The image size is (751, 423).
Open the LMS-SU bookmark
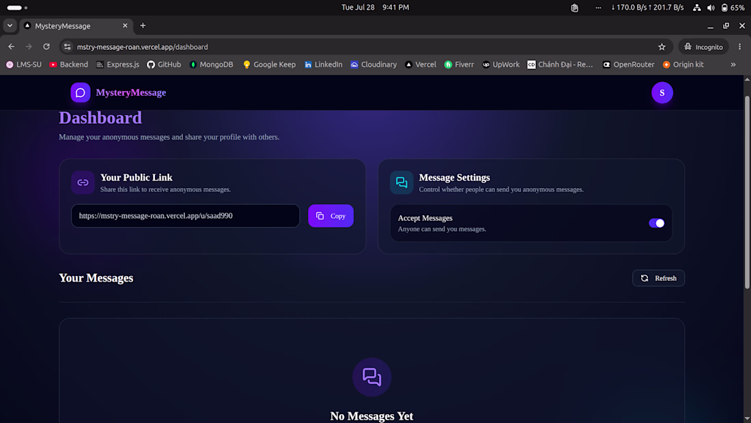pos(24,64)
